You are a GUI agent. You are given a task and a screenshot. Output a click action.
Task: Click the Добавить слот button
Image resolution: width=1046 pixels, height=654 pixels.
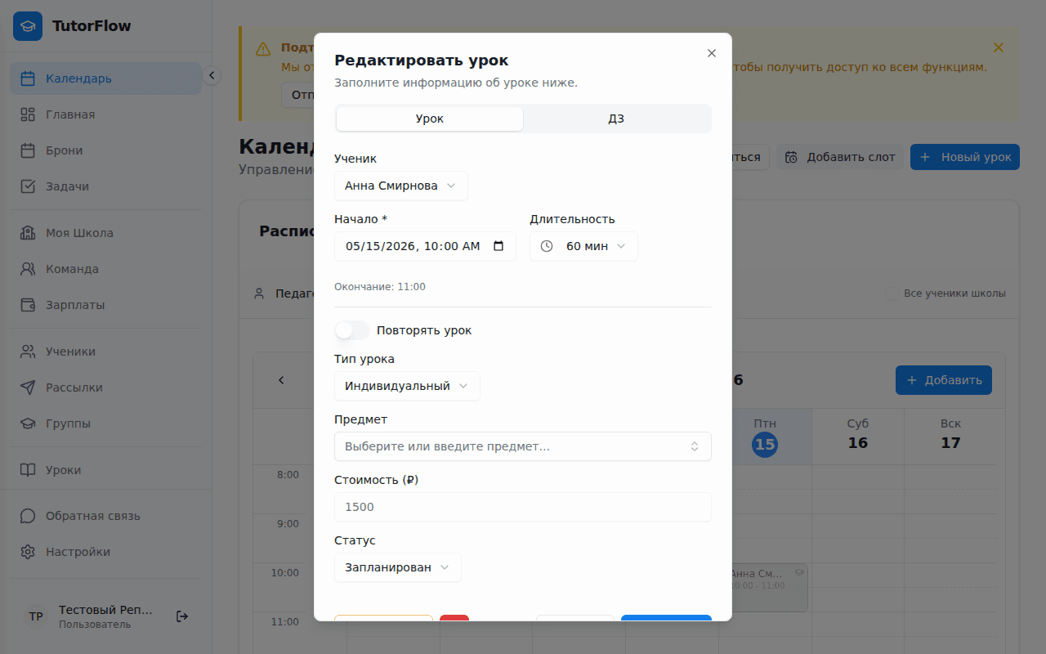840,157
